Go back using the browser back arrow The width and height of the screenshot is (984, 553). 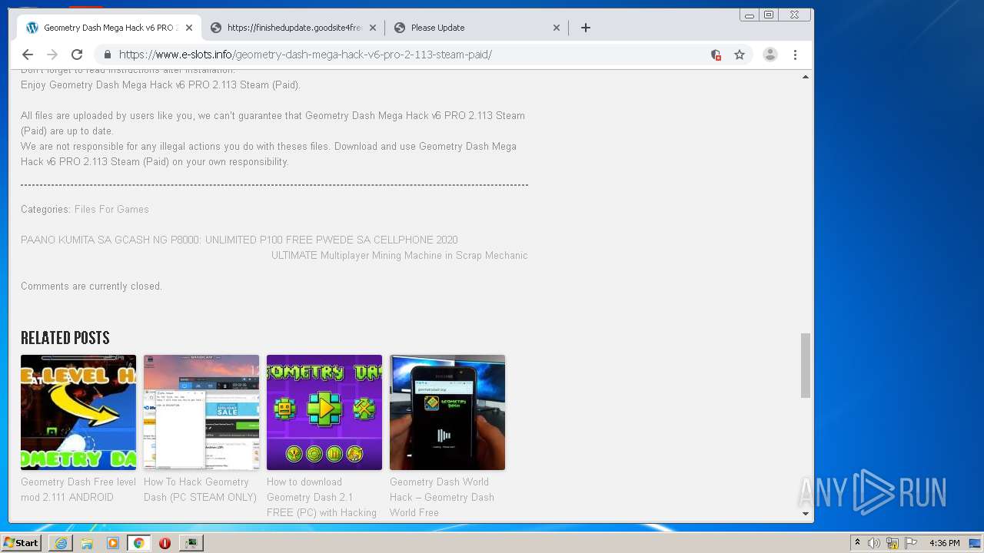click(x=28, y=55)
